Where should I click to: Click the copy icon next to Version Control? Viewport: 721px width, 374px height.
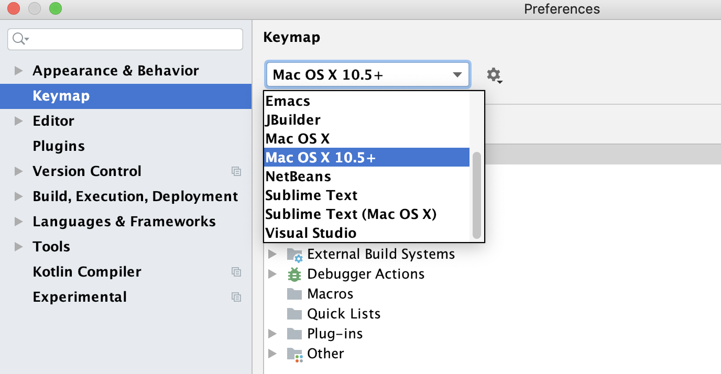(236, 171)
